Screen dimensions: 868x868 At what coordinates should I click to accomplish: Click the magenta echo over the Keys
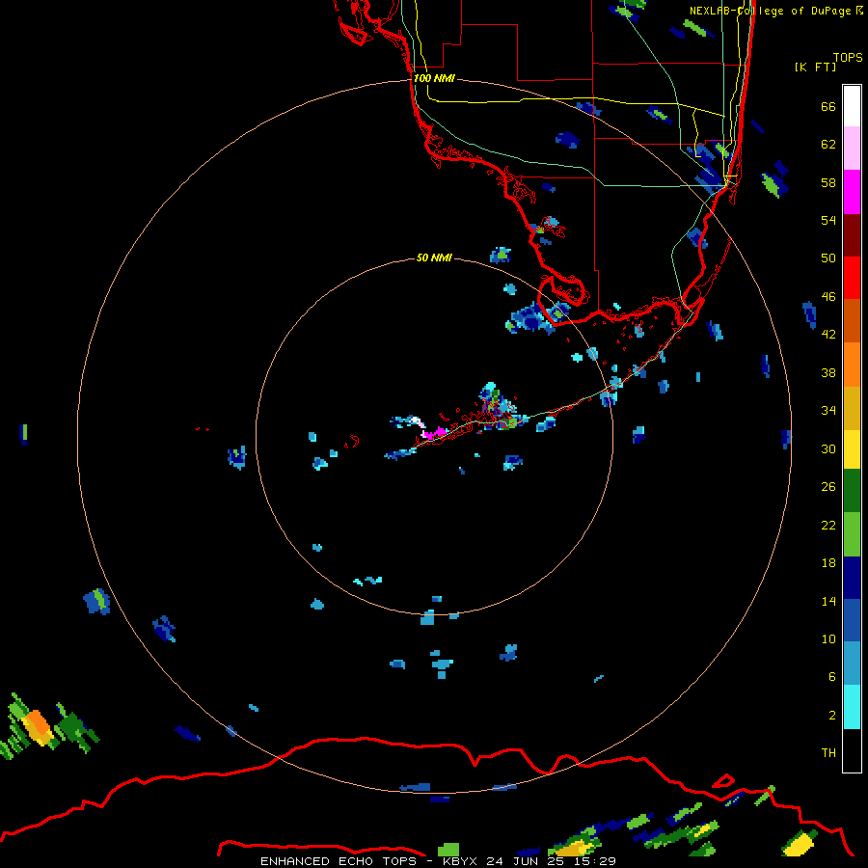coord(435,432)
